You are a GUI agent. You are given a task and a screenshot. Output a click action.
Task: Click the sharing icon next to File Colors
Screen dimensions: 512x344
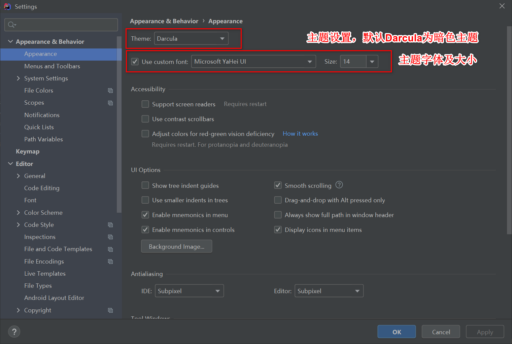tap(110, 90)
